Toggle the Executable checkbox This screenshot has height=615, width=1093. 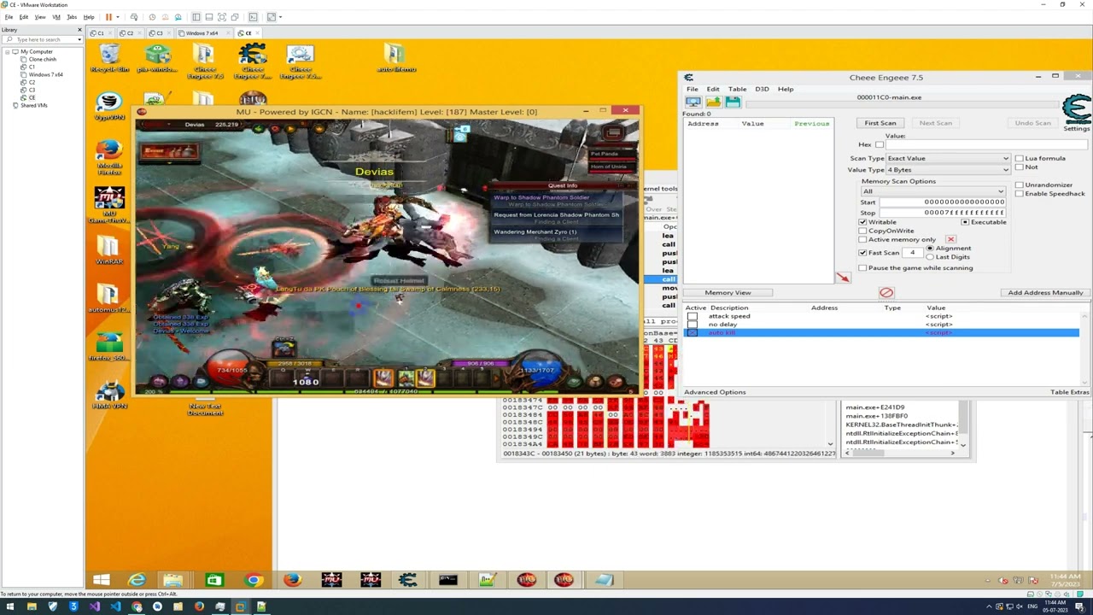965,222
